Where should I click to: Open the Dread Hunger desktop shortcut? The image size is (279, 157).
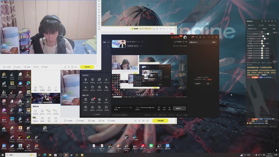coord(12,76)
